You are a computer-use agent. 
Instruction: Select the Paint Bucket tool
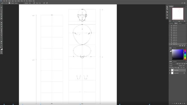[1, 28]
